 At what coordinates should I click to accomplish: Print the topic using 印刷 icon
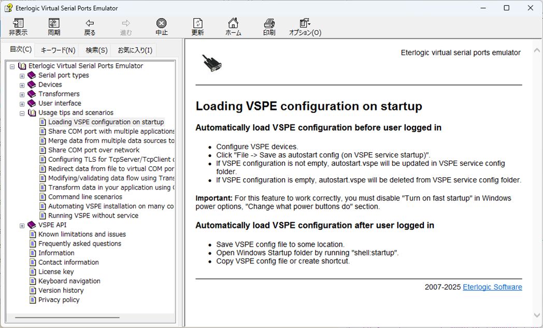coord(269,24)
